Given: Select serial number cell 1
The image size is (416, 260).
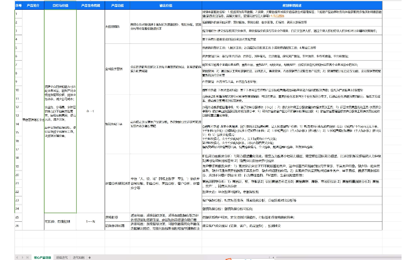Looking at the screenshot, I should point(18,14).
